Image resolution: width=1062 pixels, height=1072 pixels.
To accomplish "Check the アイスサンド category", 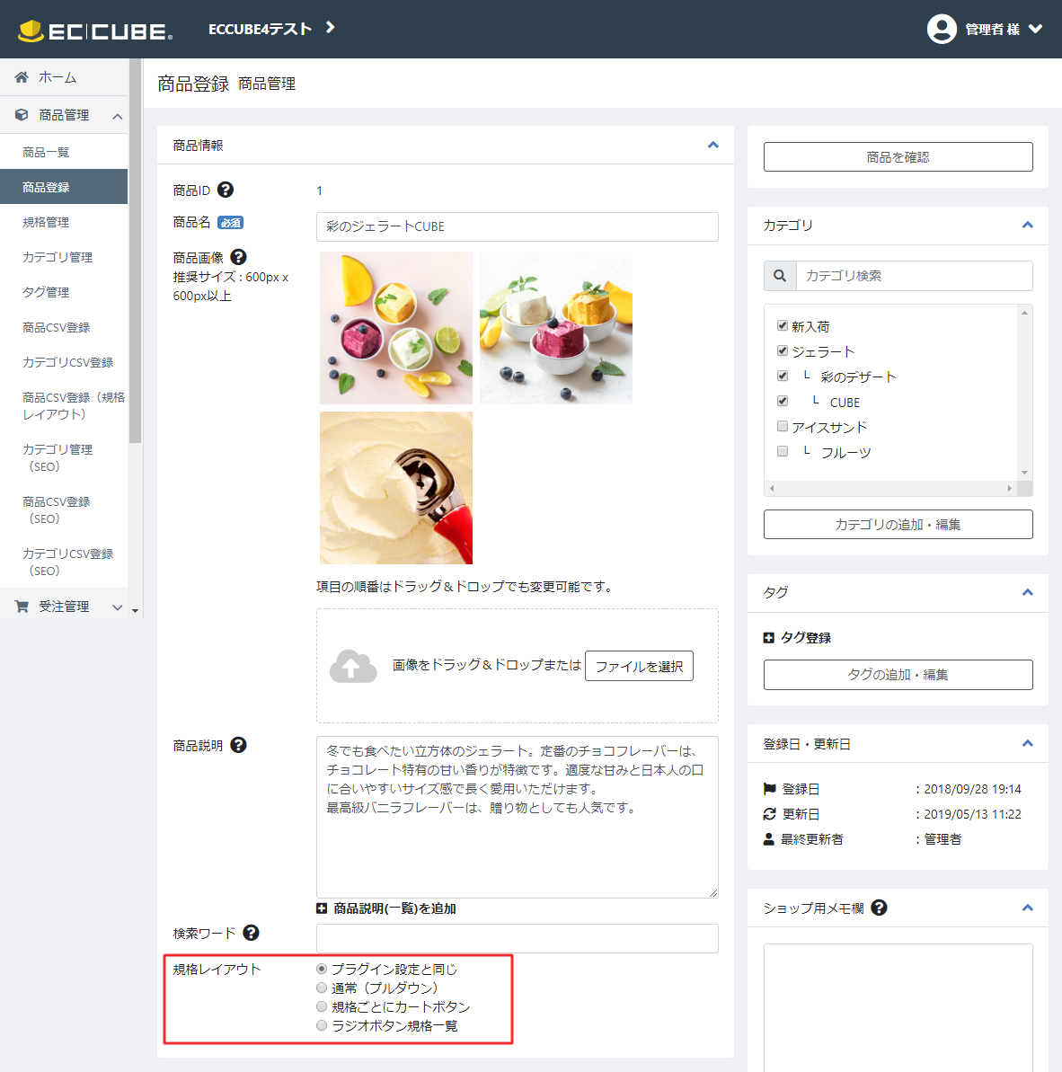I will 783,427.
